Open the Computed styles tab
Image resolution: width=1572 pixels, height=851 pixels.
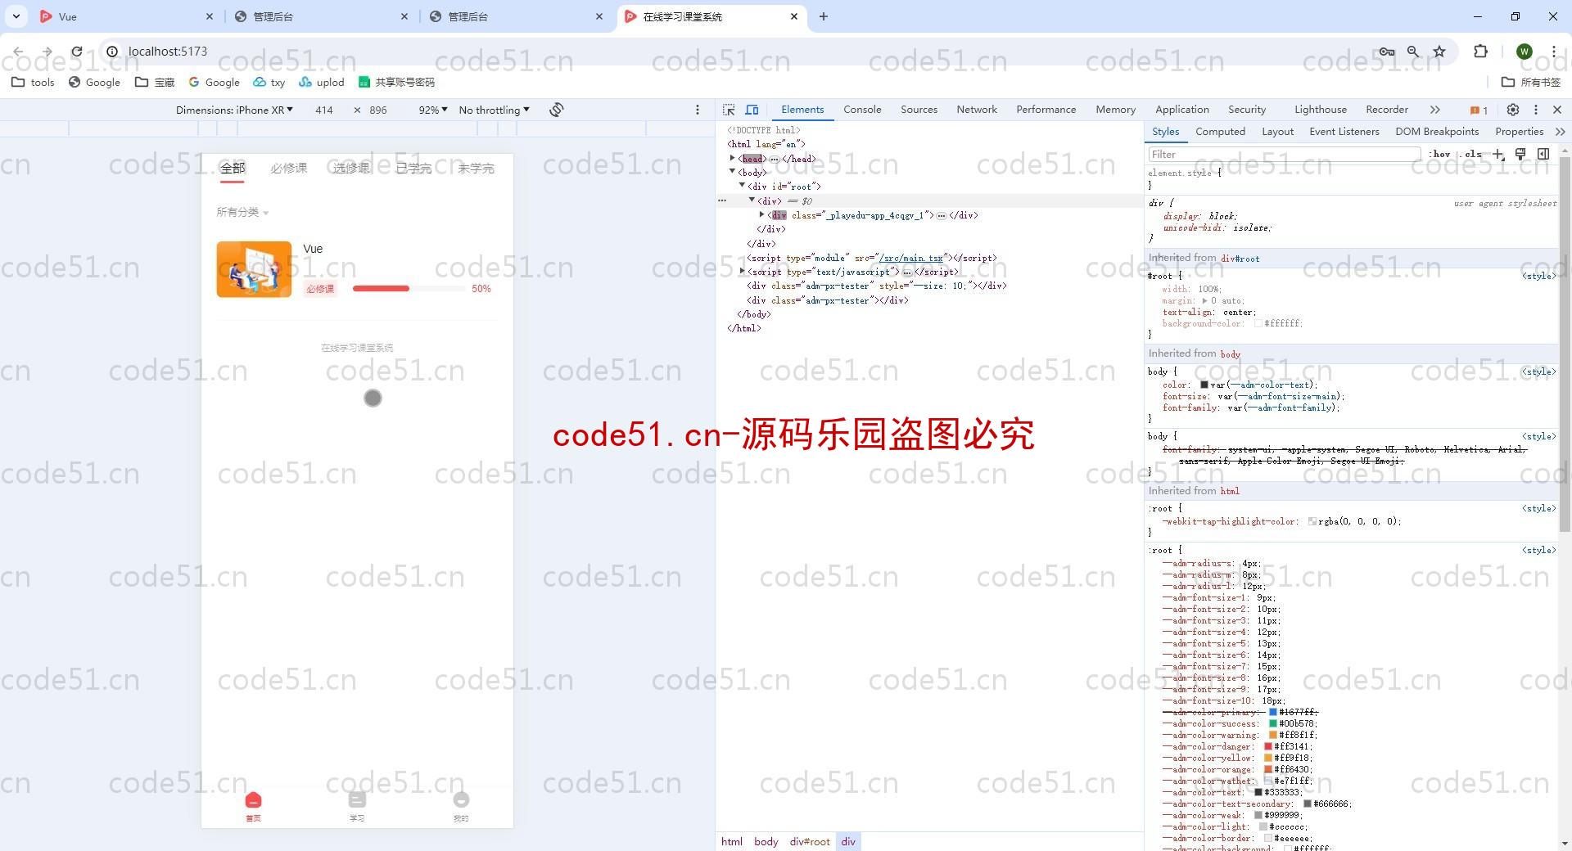pyautogui.click(x=1220, y=132)
